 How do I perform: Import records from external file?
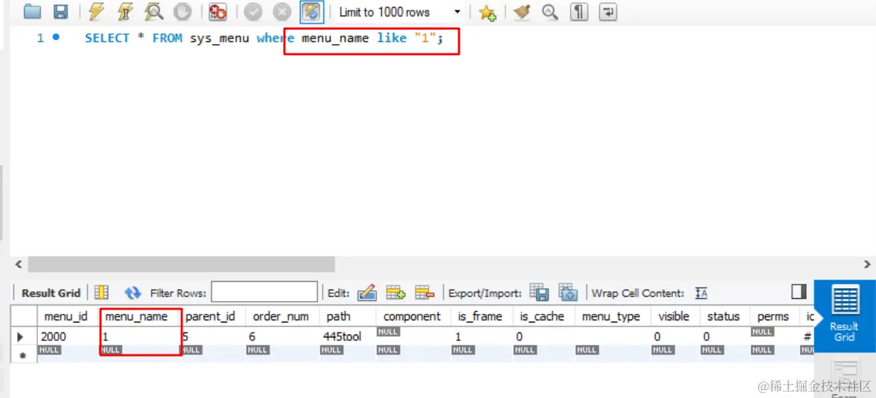tap(568, 292)
